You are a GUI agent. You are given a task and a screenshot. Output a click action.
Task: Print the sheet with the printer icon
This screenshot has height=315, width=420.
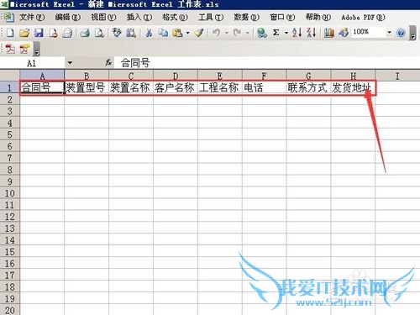point(85,33)
